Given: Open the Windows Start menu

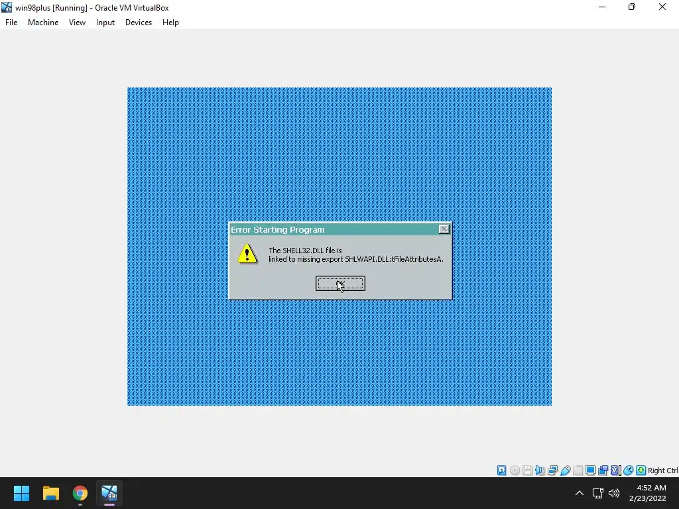Looking at the screenshot, I should coord(21,493).
